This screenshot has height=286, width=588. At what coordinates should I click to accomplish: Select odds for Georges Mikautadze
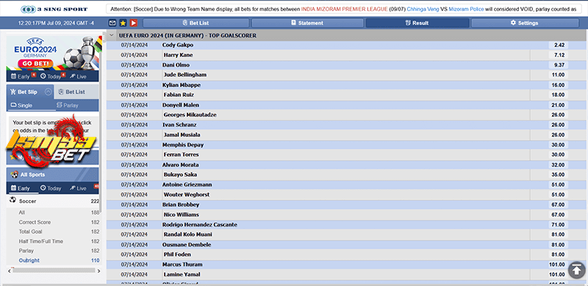point(559,115)
